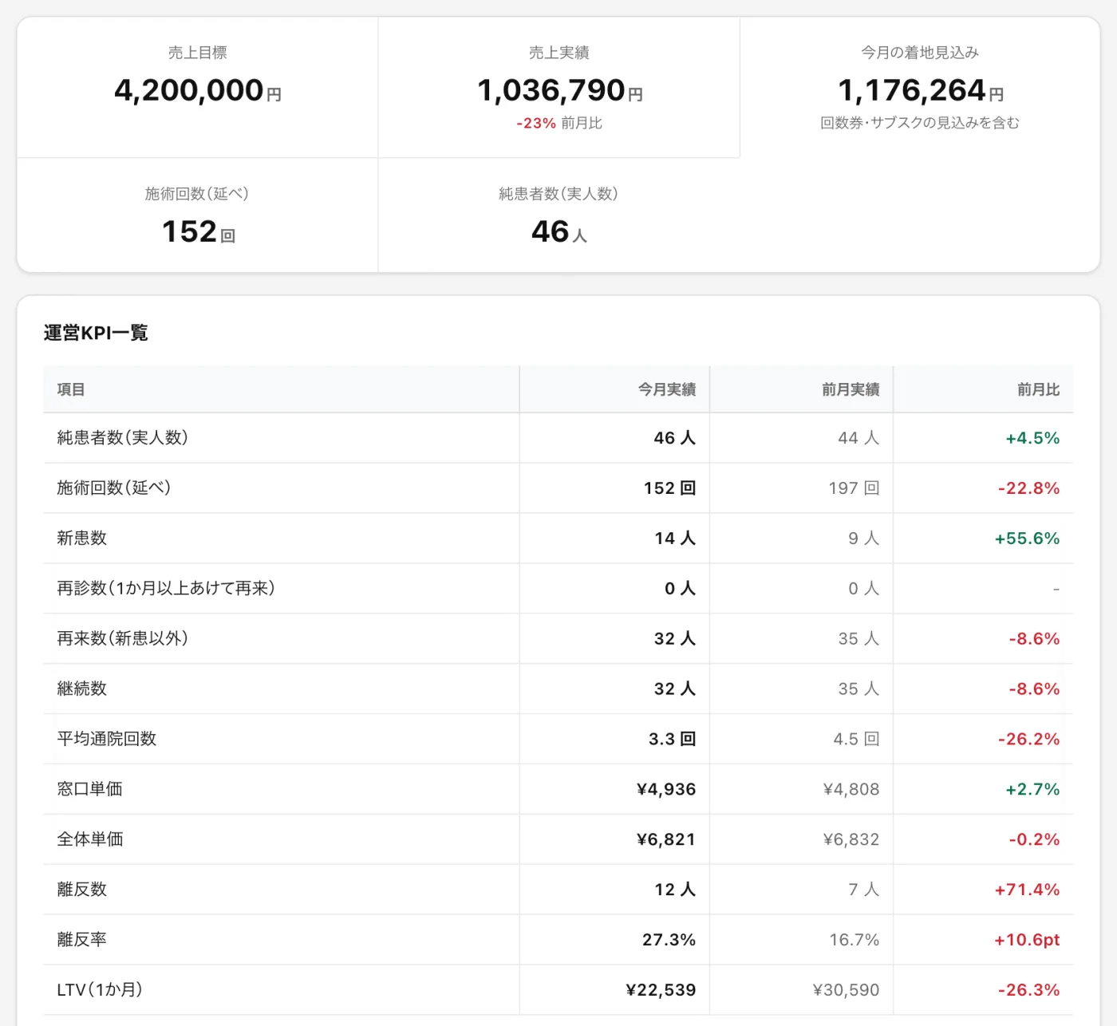Viewport: 1117px width, 1026px height.
Task: Click the "再来数(新患以外)" row label
Action: [x=122, y=639]
